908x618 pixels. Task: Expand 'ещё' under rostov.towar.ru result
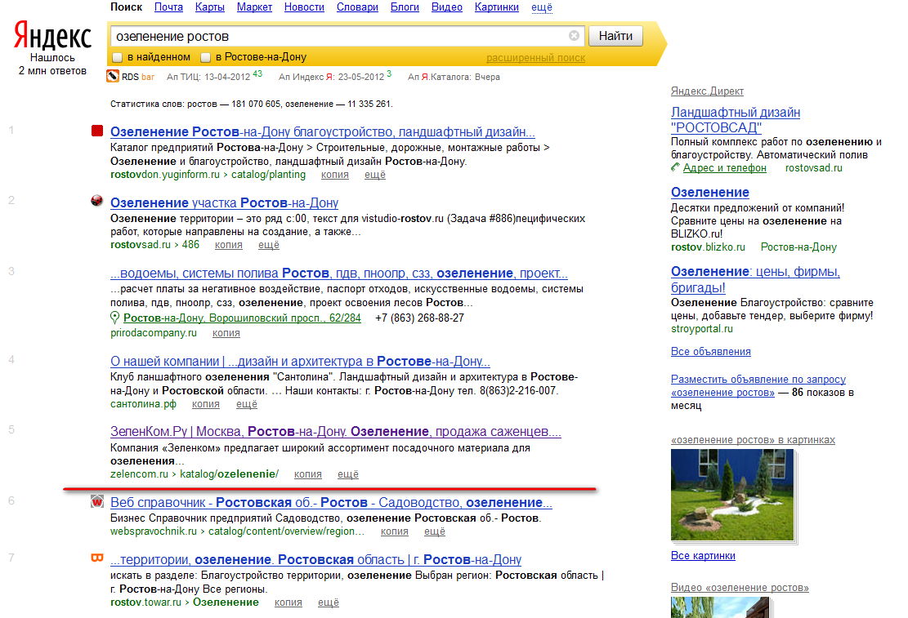[x=329, y=602]
